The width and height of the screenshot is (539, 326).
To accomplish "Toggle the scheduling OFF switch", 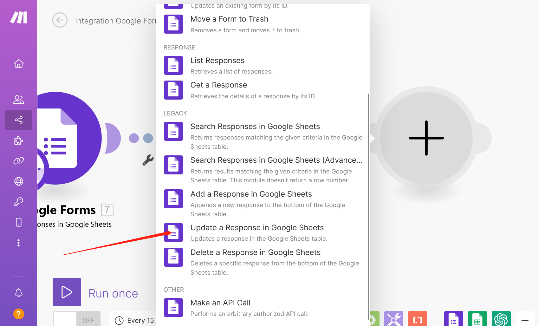I will pos(77,319).
